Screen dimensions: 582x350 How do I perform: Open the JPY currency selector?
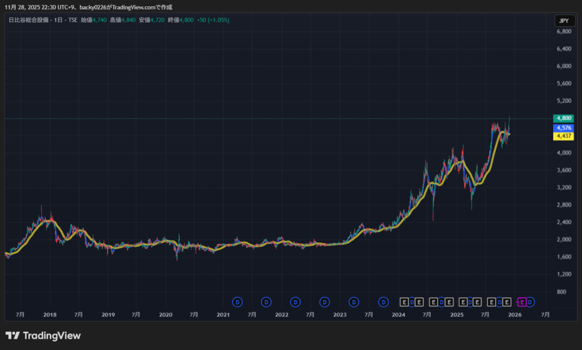click(x=563, y=21)
